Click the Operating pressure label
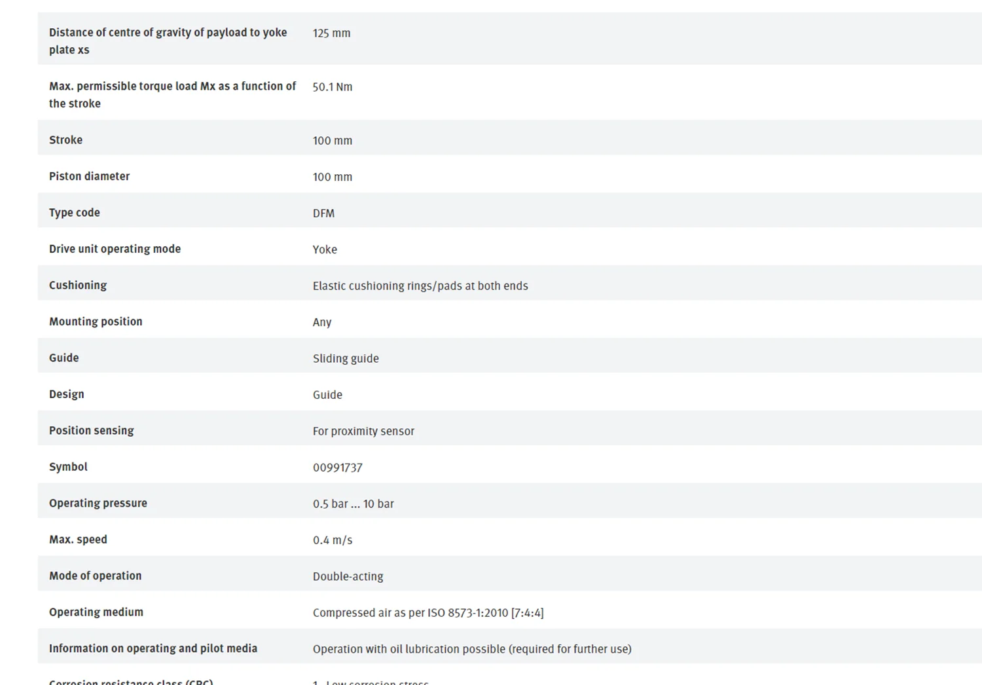Viewport: 982px width, 685px height. [98, 503]
